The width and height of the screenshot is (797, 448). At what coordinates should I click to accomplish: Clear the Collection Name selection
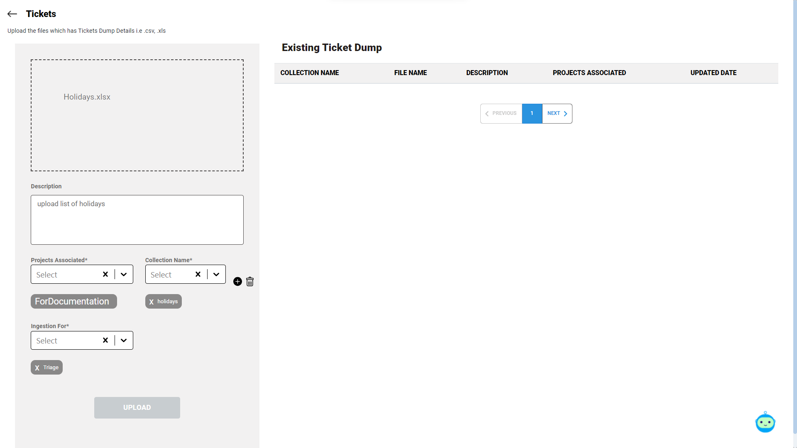[x=198, y=274]
